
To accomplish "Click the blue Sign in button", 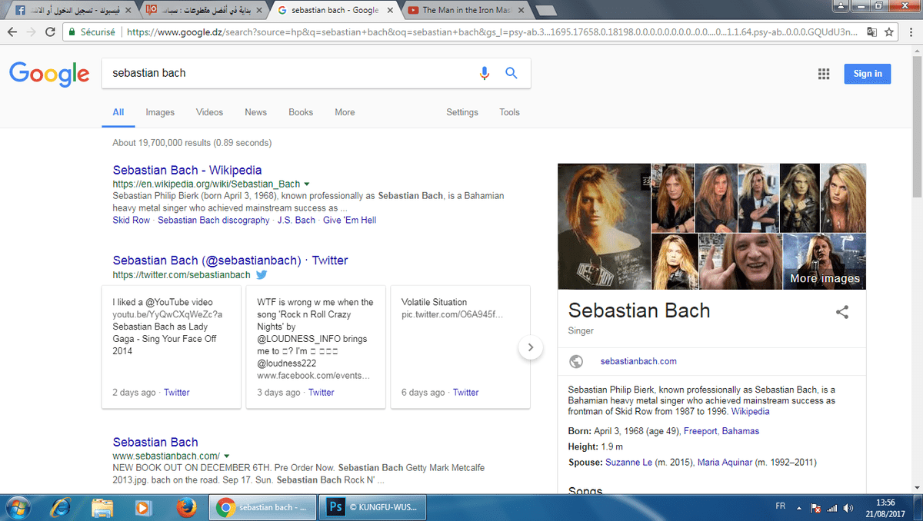I will pyautogui.click(x=868, y=74).
